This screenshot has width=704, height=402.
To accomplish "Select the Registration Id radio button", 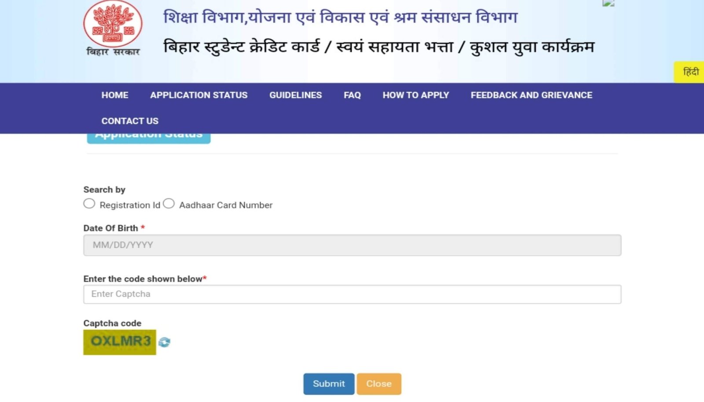I will click(89, 203).
